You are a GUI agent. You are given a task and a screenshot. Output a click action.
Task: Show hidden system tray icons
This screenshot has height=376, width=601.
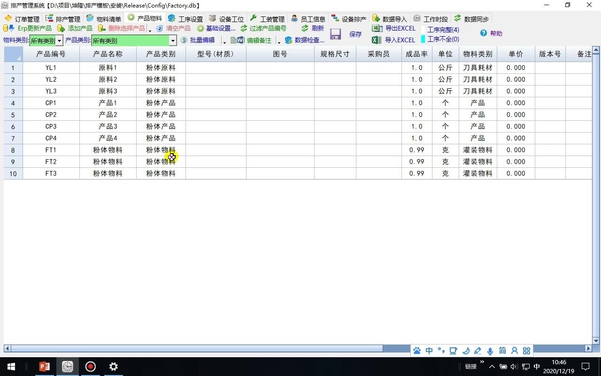(x=492, y=367)
